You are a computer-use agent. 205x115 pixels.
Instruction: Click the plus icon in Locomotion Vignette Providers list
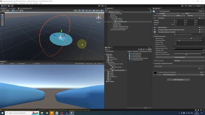pyautogui.click(x=199, y=68)
